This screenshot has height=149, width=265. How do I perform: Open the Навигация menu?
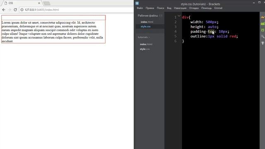(180, 8)
